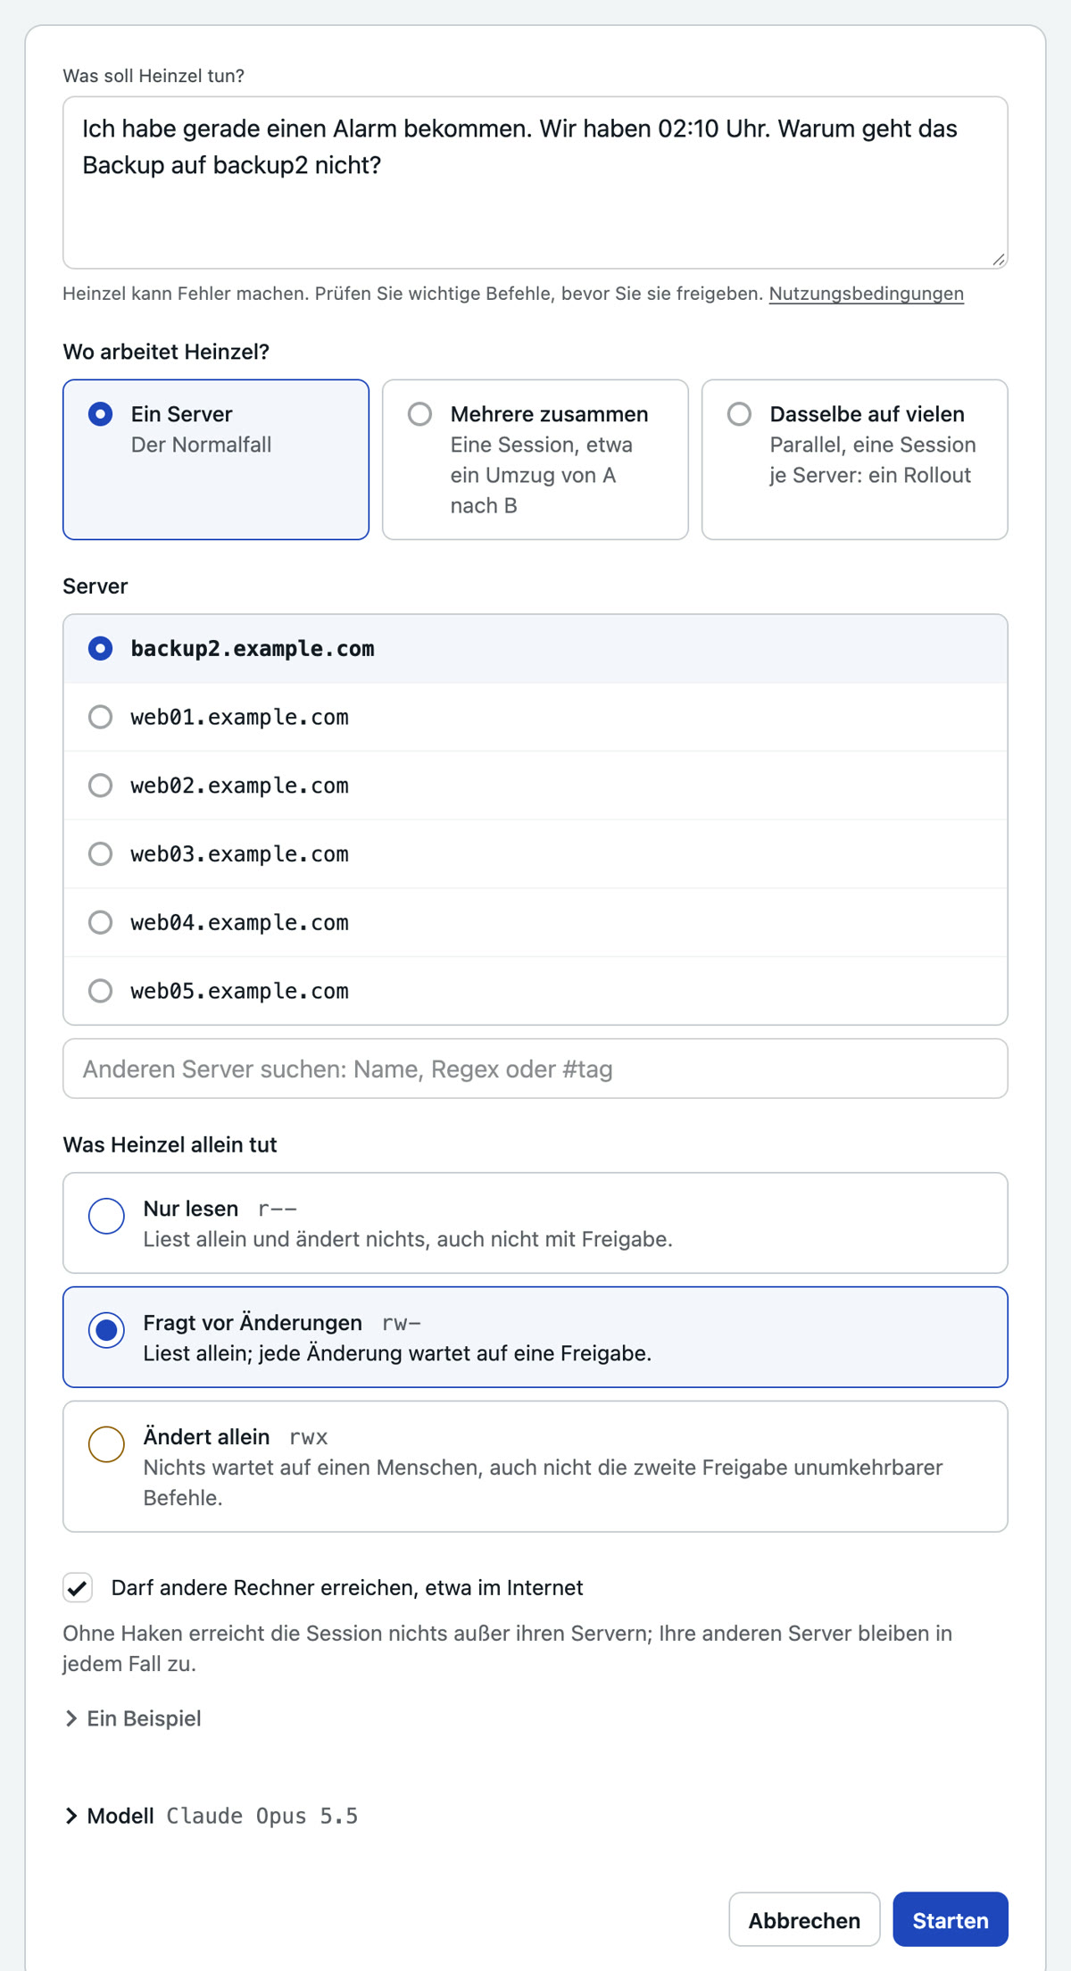
Task: Select the Ein Server card
Action: tap(216, 460)
